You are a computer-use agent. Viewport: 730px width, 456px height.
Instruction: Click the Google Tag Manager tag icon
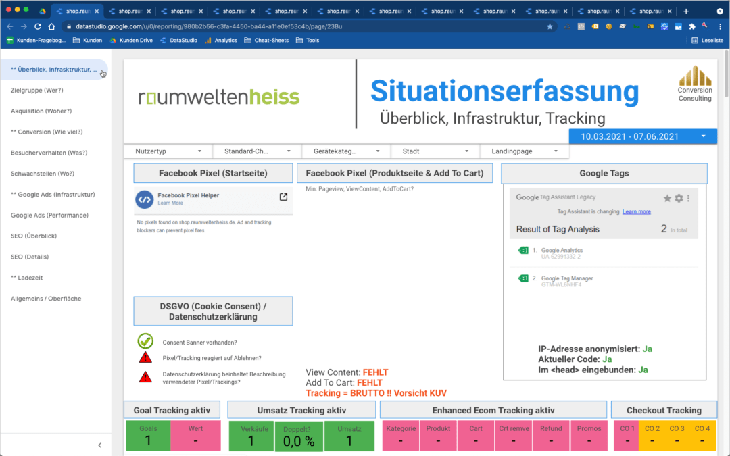(x=523, y=278)
